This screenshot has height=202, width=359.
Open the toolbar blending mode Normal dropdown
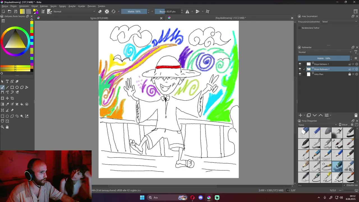tap(74, 12)
